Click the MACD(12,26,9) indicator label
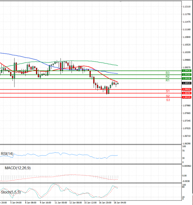This screenshot has height=205, width=193. point(18,168)
